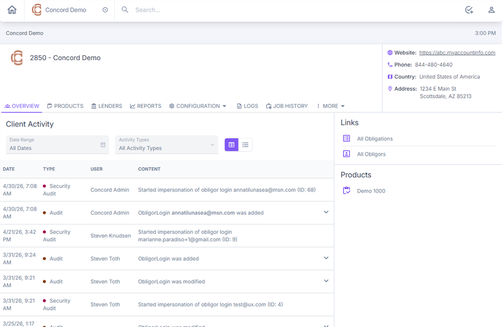Click the TYPE column header
502x327 pixels.
click(49, 169)
